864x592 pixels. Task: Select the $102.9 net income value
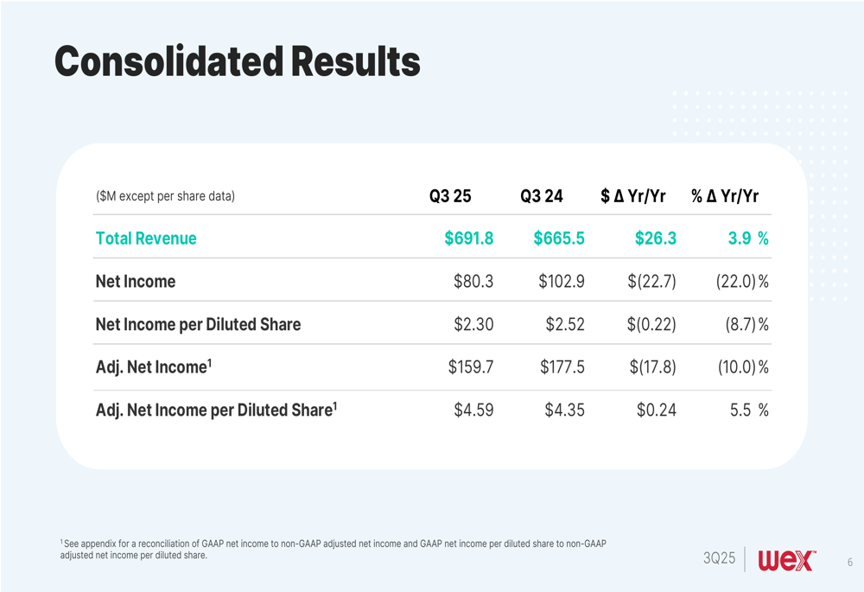click(562, 282)
